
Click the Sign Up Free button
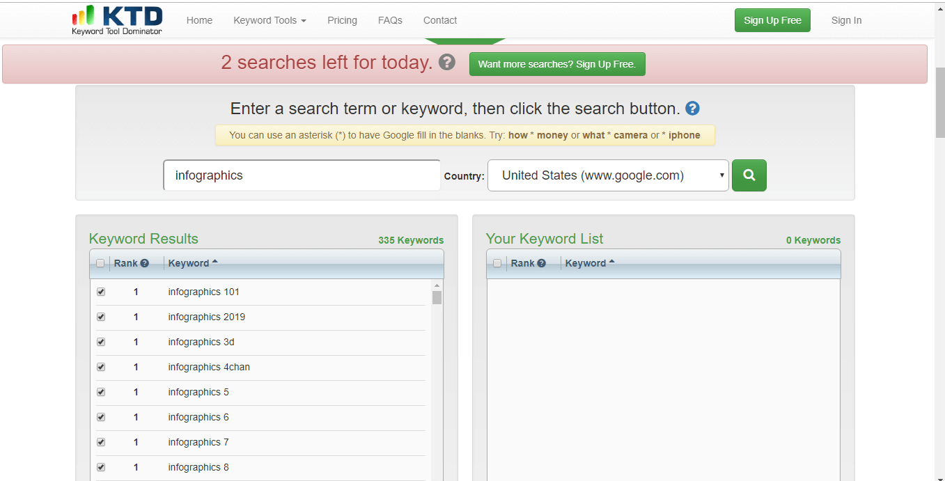(x=772, y=20)
